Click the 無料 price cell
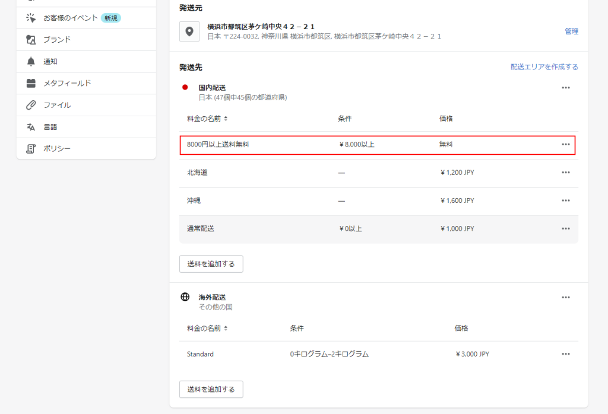This screenshot has height=414, width=608. pyautogui.click(x=446, y=145)
